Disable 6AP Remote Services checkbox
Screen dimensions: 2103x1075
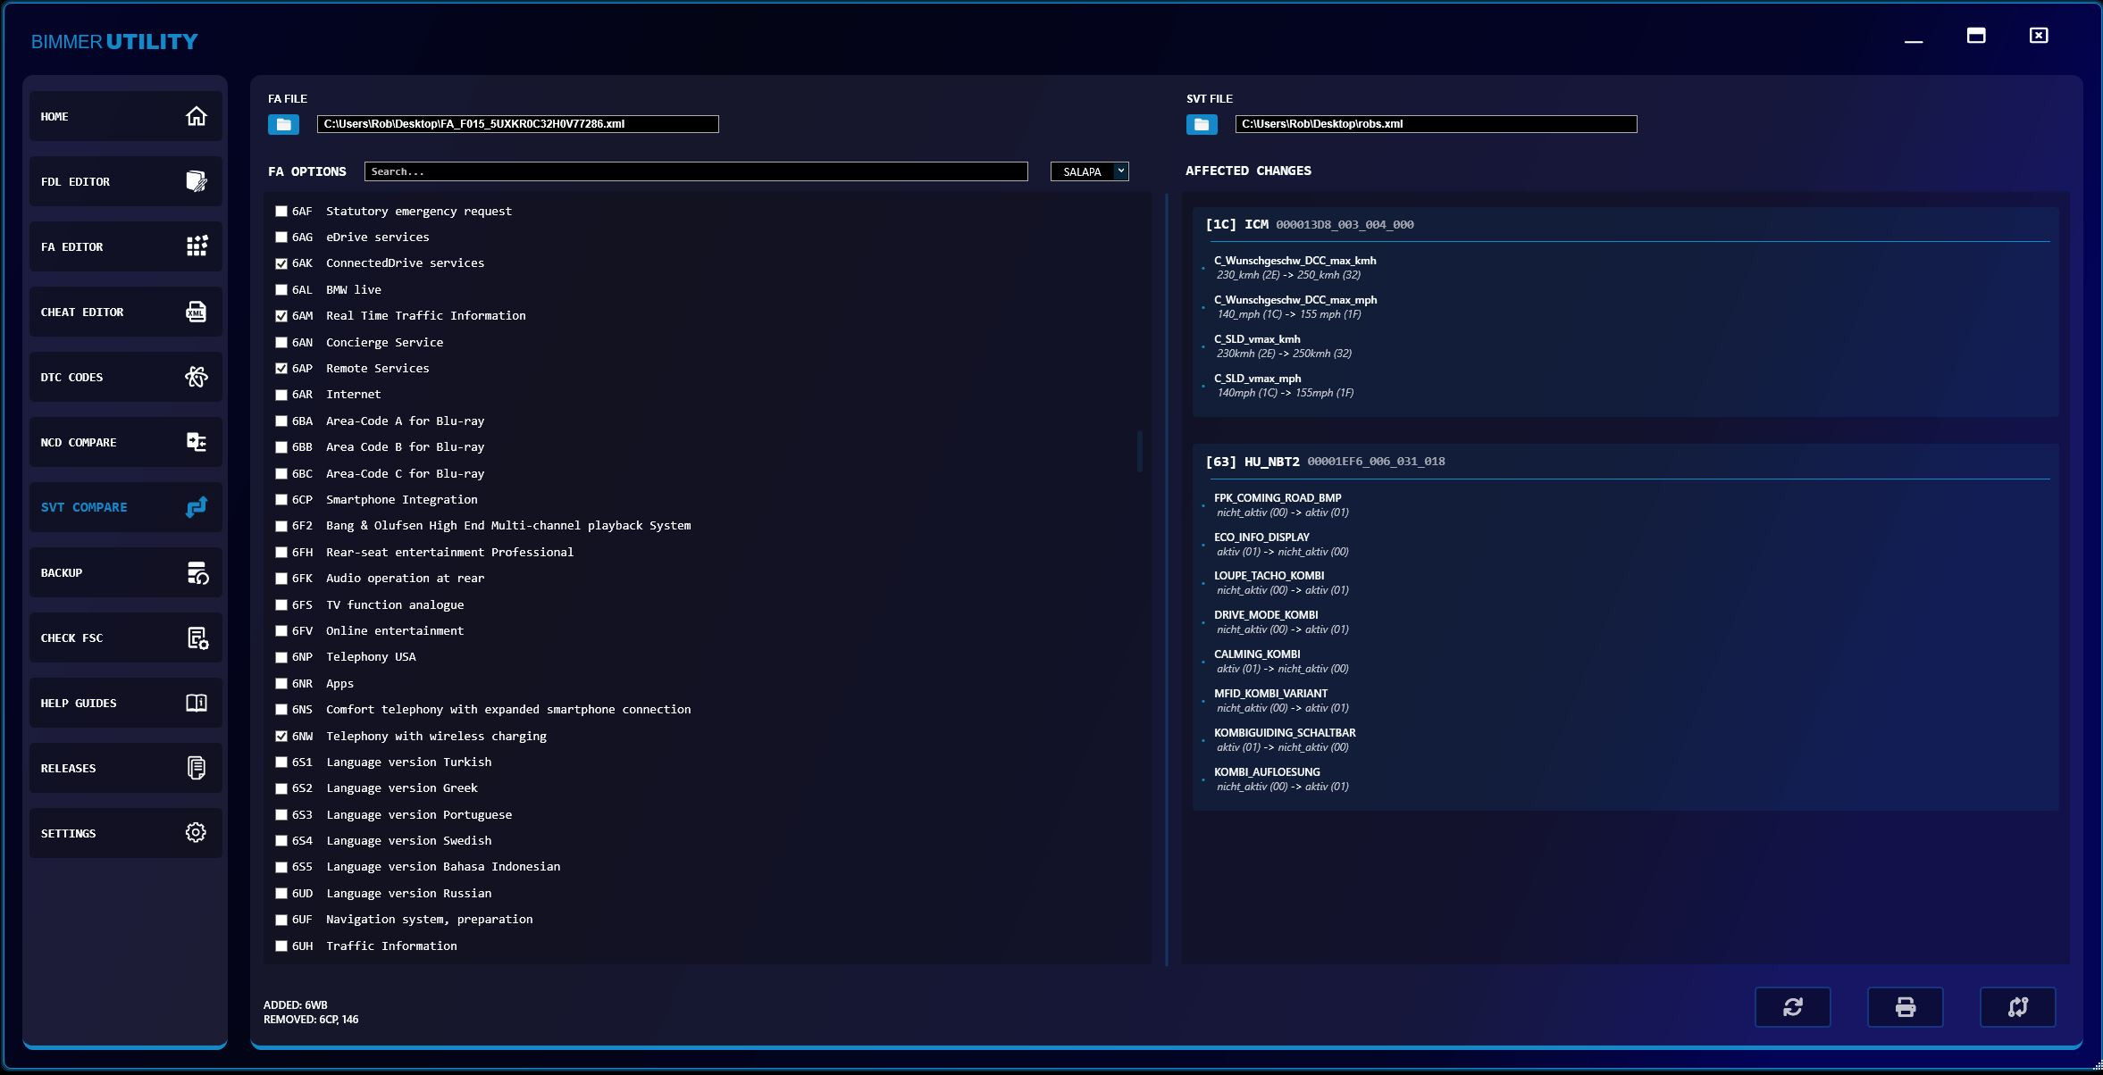click(281, 369)
